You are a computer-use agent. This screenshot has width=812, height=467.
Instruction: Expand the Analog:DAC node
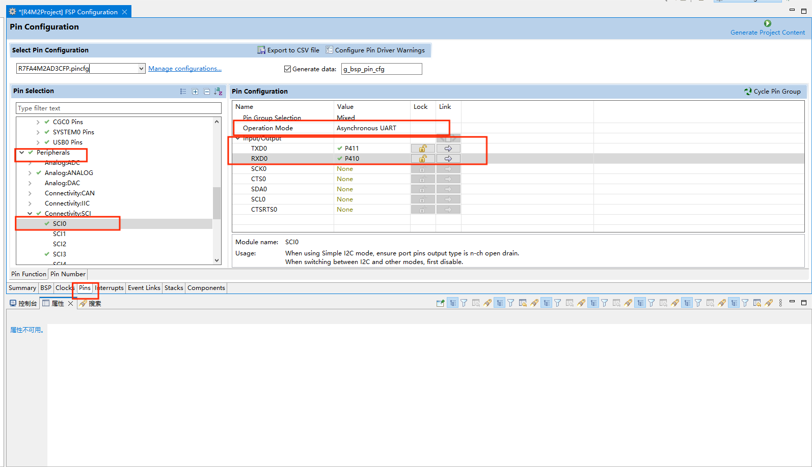pos(30,183)
